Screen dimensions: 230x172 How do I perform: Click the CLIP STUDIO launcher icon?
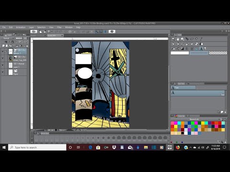34,32
